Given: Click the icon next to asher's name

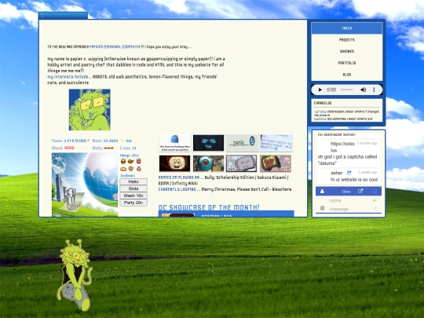Looking at the screenshot, I should tap(349, 173).
